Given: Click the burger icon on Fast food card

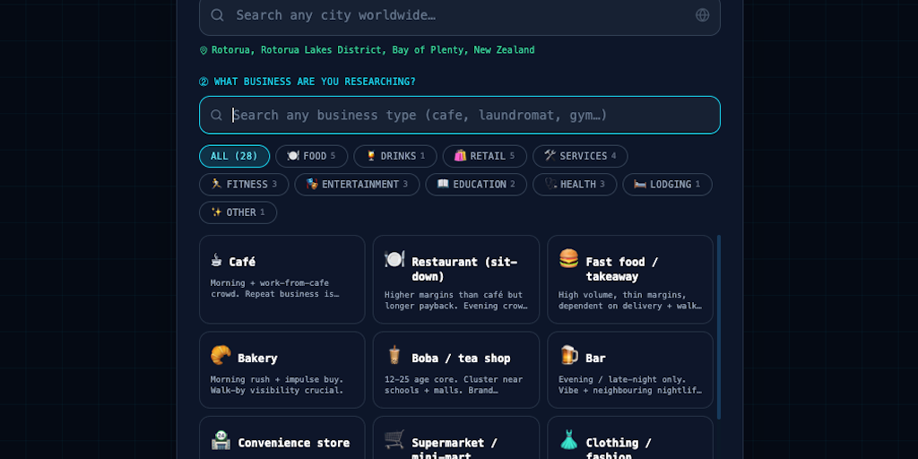Looking at the screenshot, I should (568, 258).
